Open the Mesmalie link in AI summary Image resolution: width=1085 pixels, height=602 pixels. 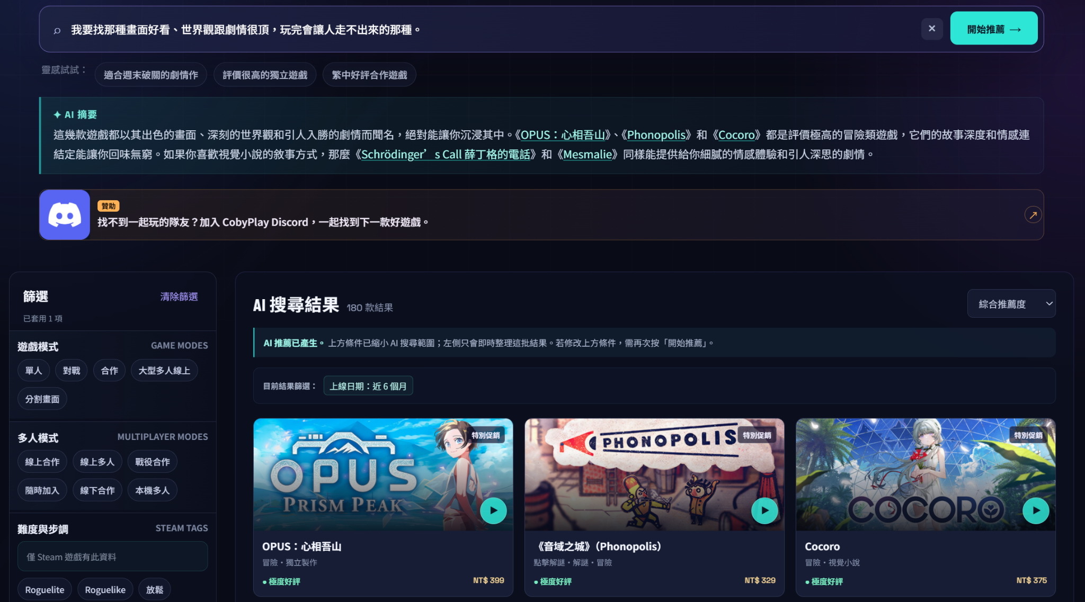click(588, 155)
